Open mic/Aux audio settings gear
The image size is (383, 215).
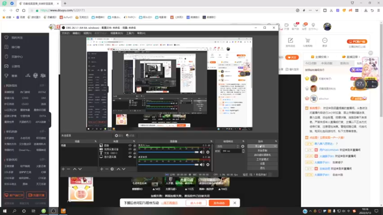coord(208,152)
